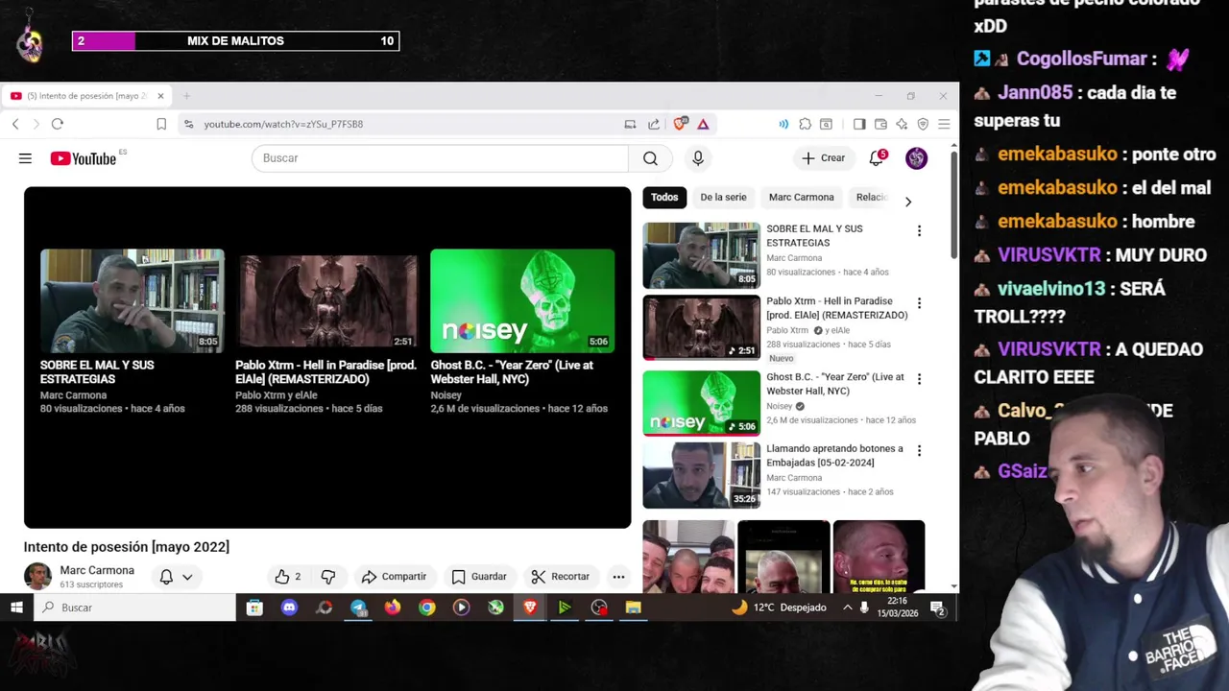Open Ghost B.C. Year Zero end-screen thumbnail

[x=522, y=300]
